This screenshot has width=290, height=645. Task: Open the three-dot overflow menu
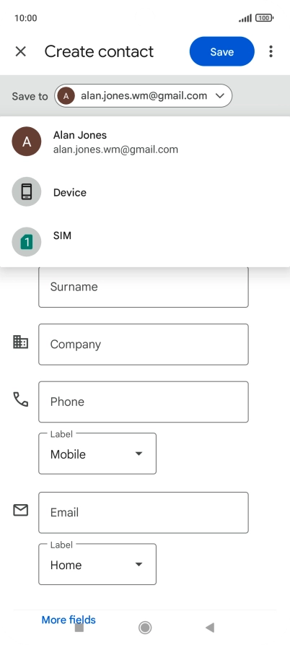pos(271,51)
